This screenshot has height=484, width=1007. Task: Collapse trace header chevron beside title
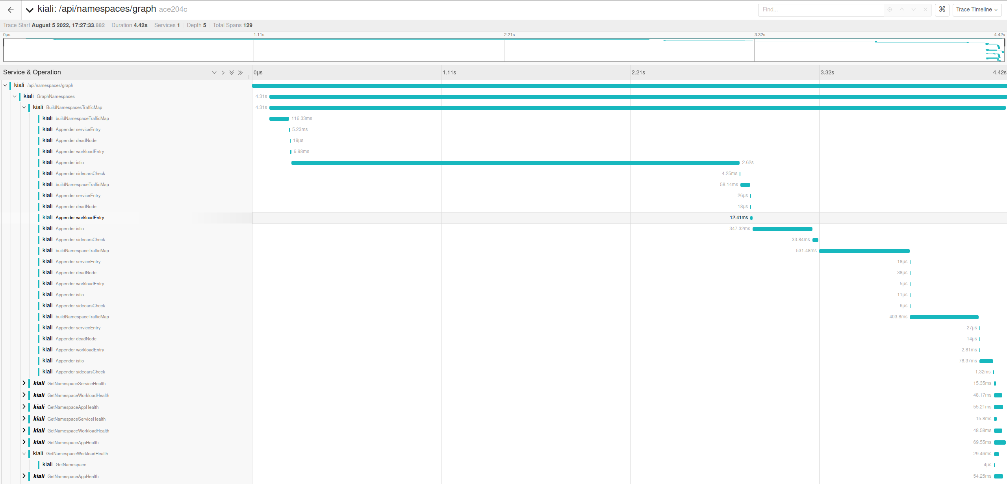(30, 10)
